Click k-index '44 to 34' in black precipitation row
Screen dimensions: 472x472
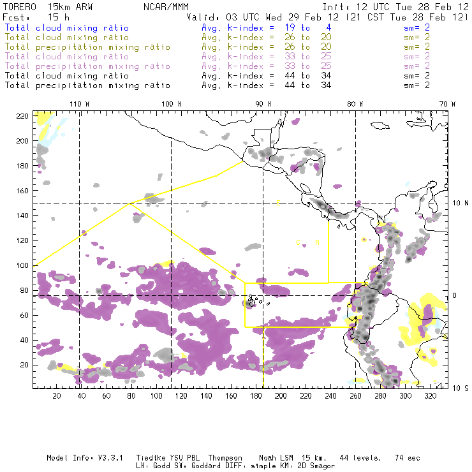pos(308,85)
